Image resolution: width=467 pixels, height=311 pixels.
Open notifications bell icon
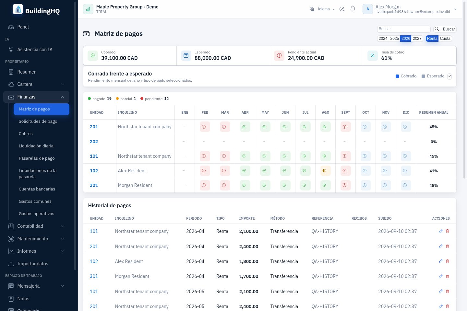tap(353, 9)
